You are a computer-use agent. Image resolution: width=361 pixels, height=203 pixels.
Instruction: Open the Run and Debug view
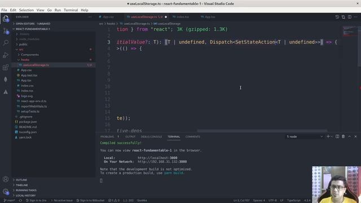(x=6, y=55)
